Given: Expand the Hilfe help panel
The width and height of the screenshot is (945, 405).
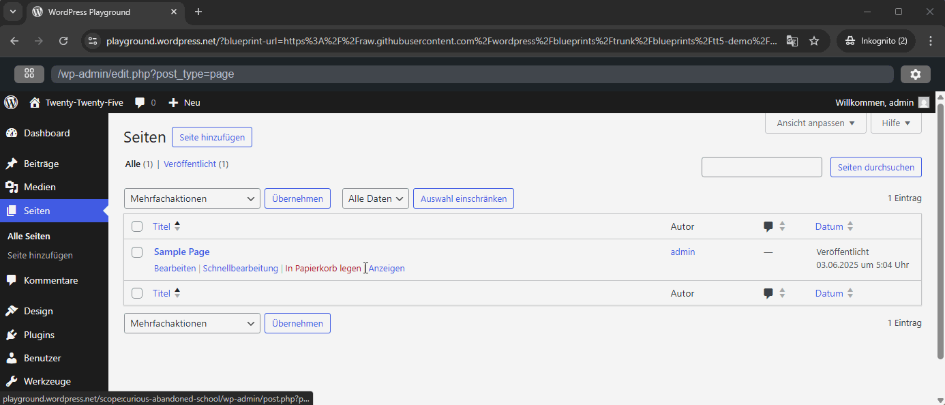Looking at the screenshot, I should pos(896,123).
